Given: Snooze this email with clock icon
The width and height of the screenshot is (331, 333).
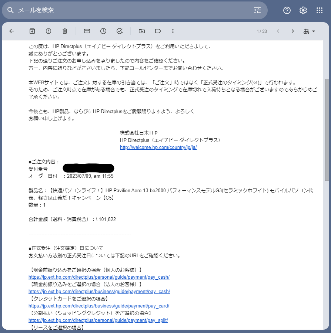Looking at the screenshot, I should [x=103, y=31].
